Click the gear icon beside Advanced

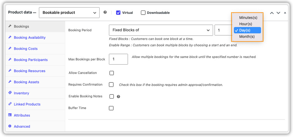[x=10, y=126]
